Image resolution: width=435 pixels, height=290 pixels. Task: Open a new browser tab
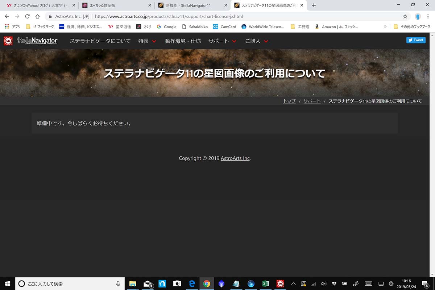(x=314, y=5)
